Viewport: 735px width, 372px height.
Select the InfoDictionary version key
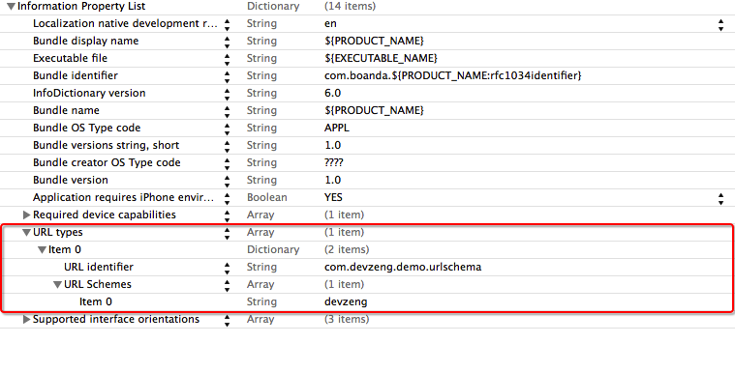(x=89, y=93)
